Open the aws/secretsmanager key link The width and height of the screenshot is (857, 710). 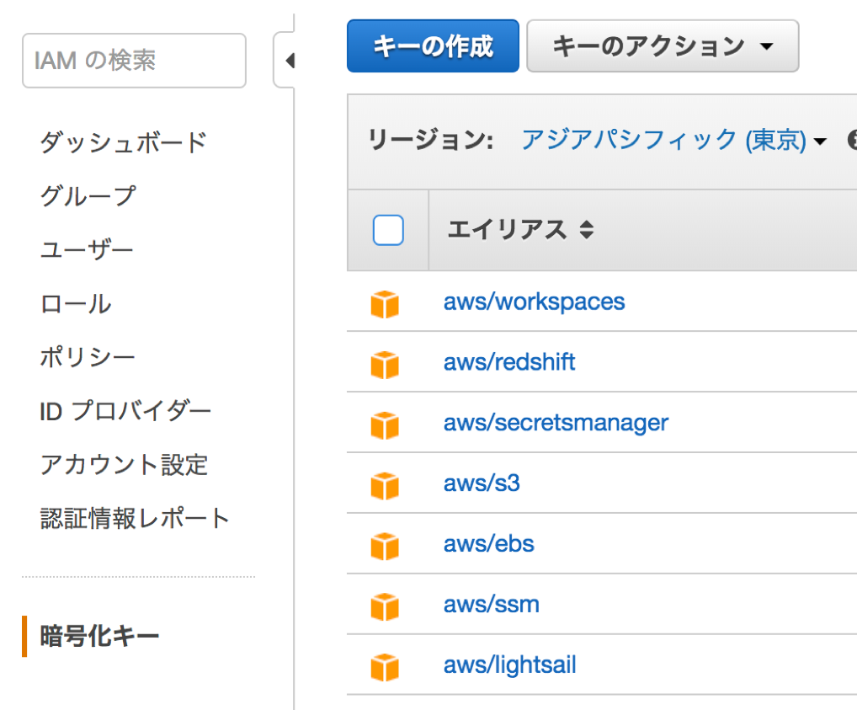point(556,423)
